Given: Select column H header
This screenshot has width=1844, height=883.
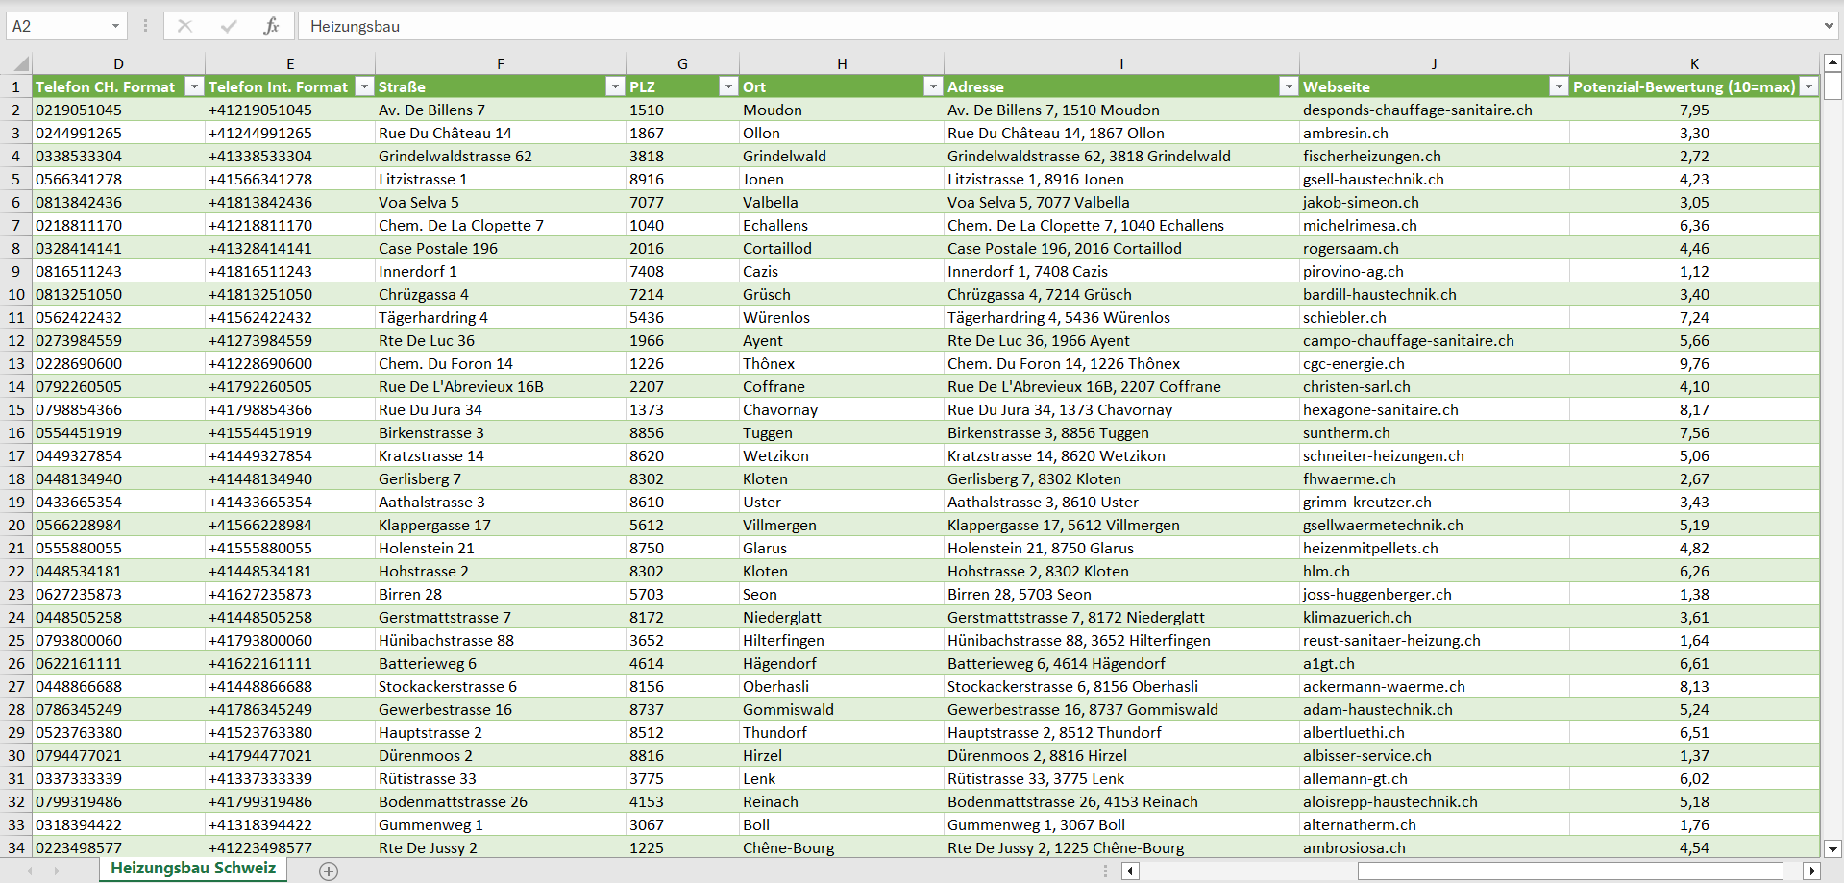Looking at the screenshot, I should (842, 63).
